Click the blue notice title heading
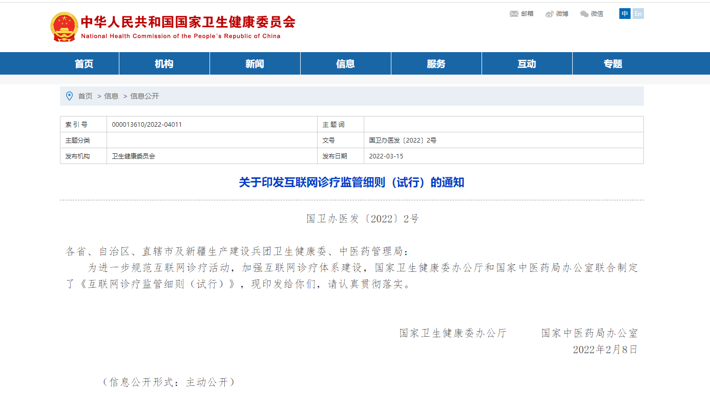710x394 pixels. tap(351, 182)
